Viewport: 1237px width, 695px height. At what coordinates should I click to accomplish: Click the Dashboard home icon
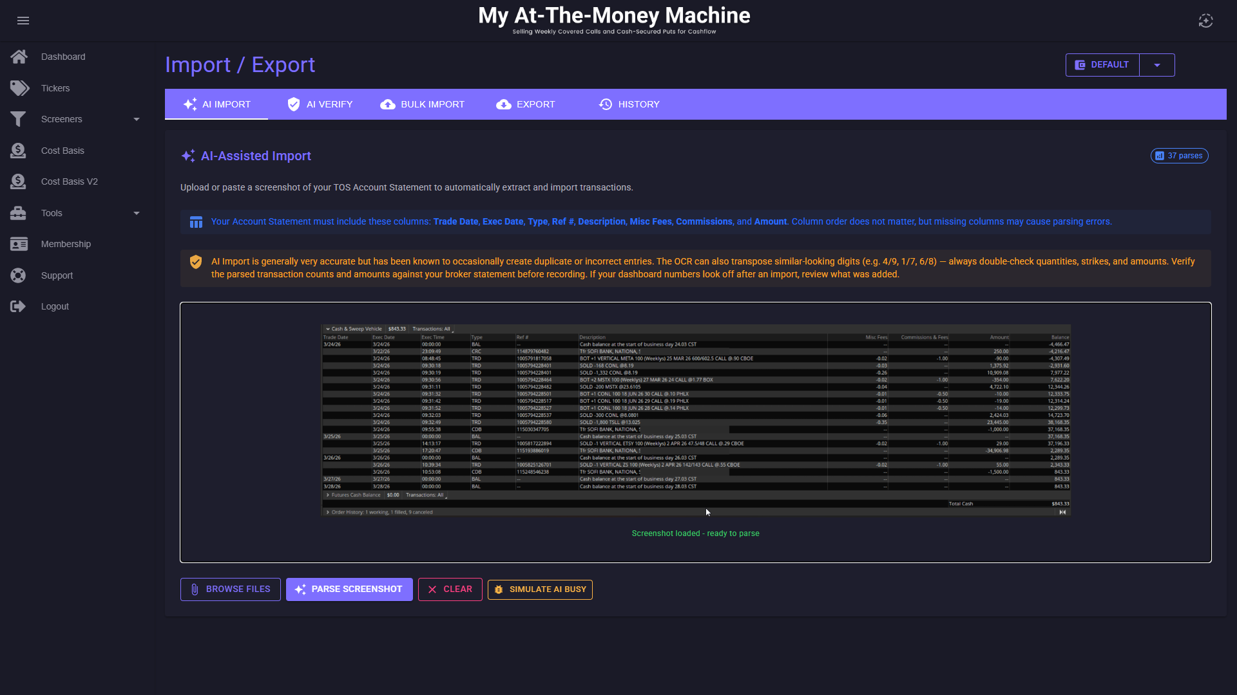click(19, 57)
